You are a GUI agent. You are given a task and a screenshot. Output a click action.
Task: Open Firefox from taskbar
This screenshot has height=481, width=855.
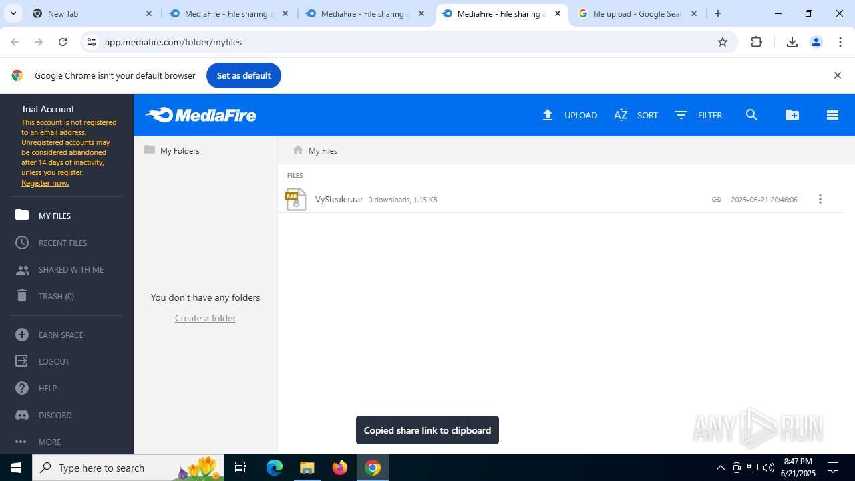[340, 468]
